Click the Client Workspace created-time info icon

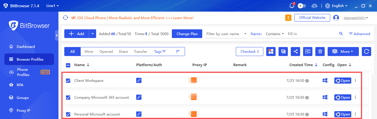pos(307,81)
